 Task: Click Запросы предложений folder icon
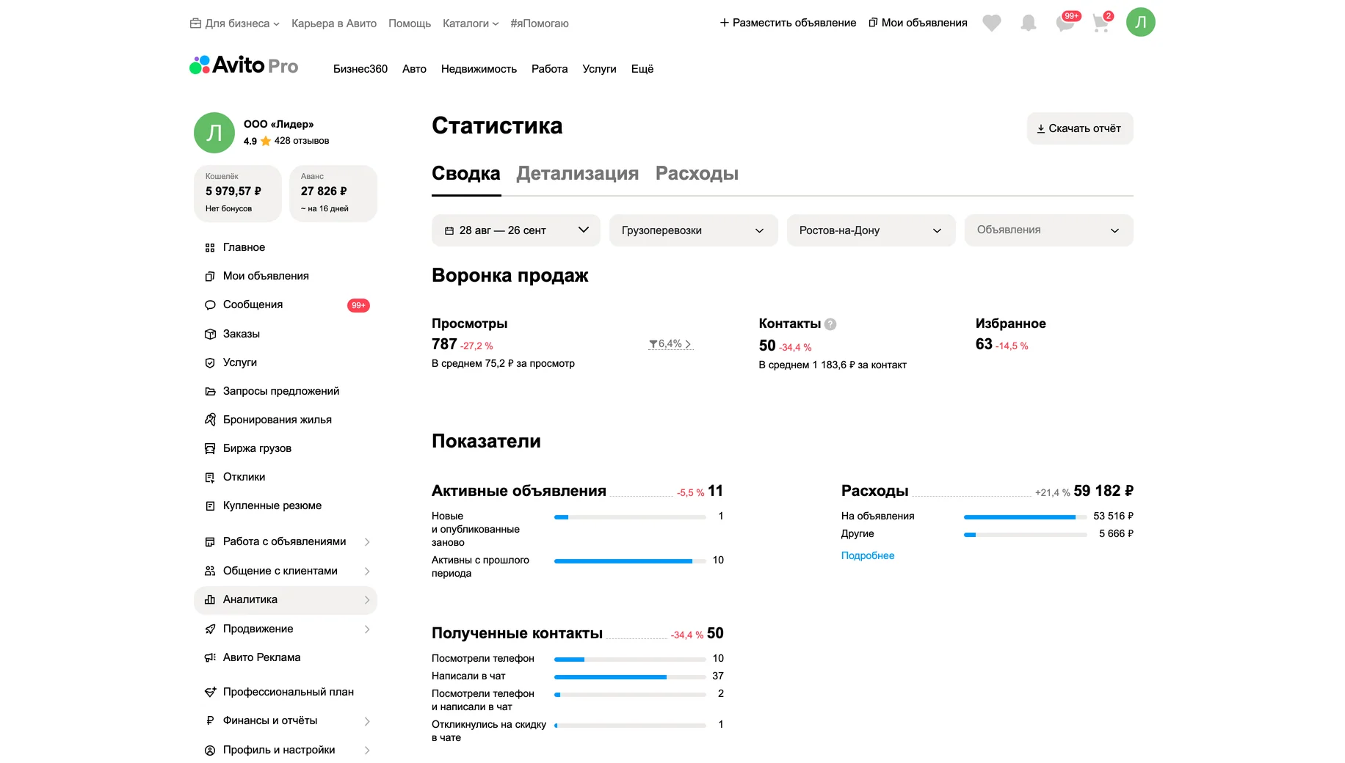(210, 392)
